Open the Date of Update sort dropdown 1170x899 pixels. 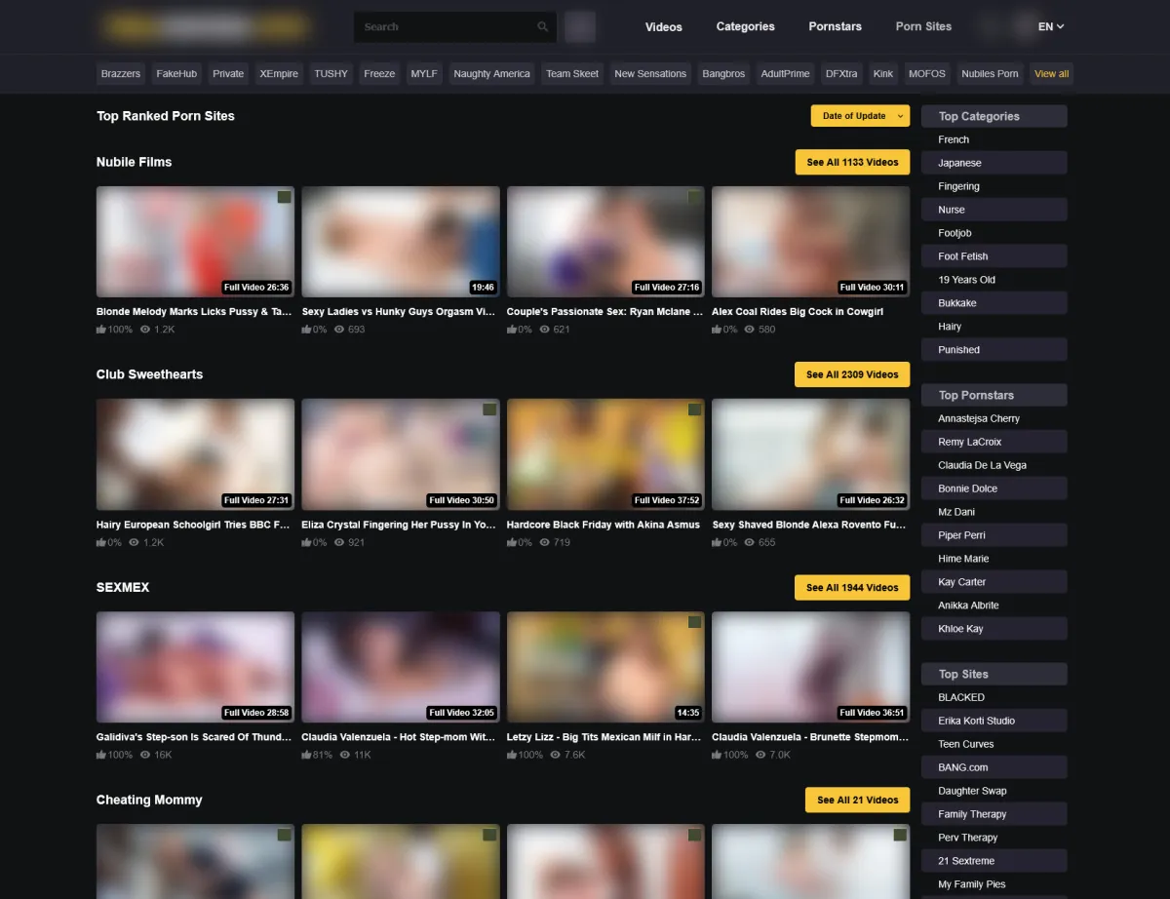[x=859, y=116]
